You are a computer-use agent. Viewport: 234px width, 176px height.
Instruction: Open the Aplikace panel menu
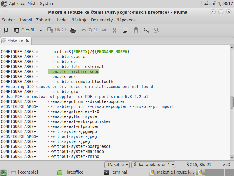17,4
